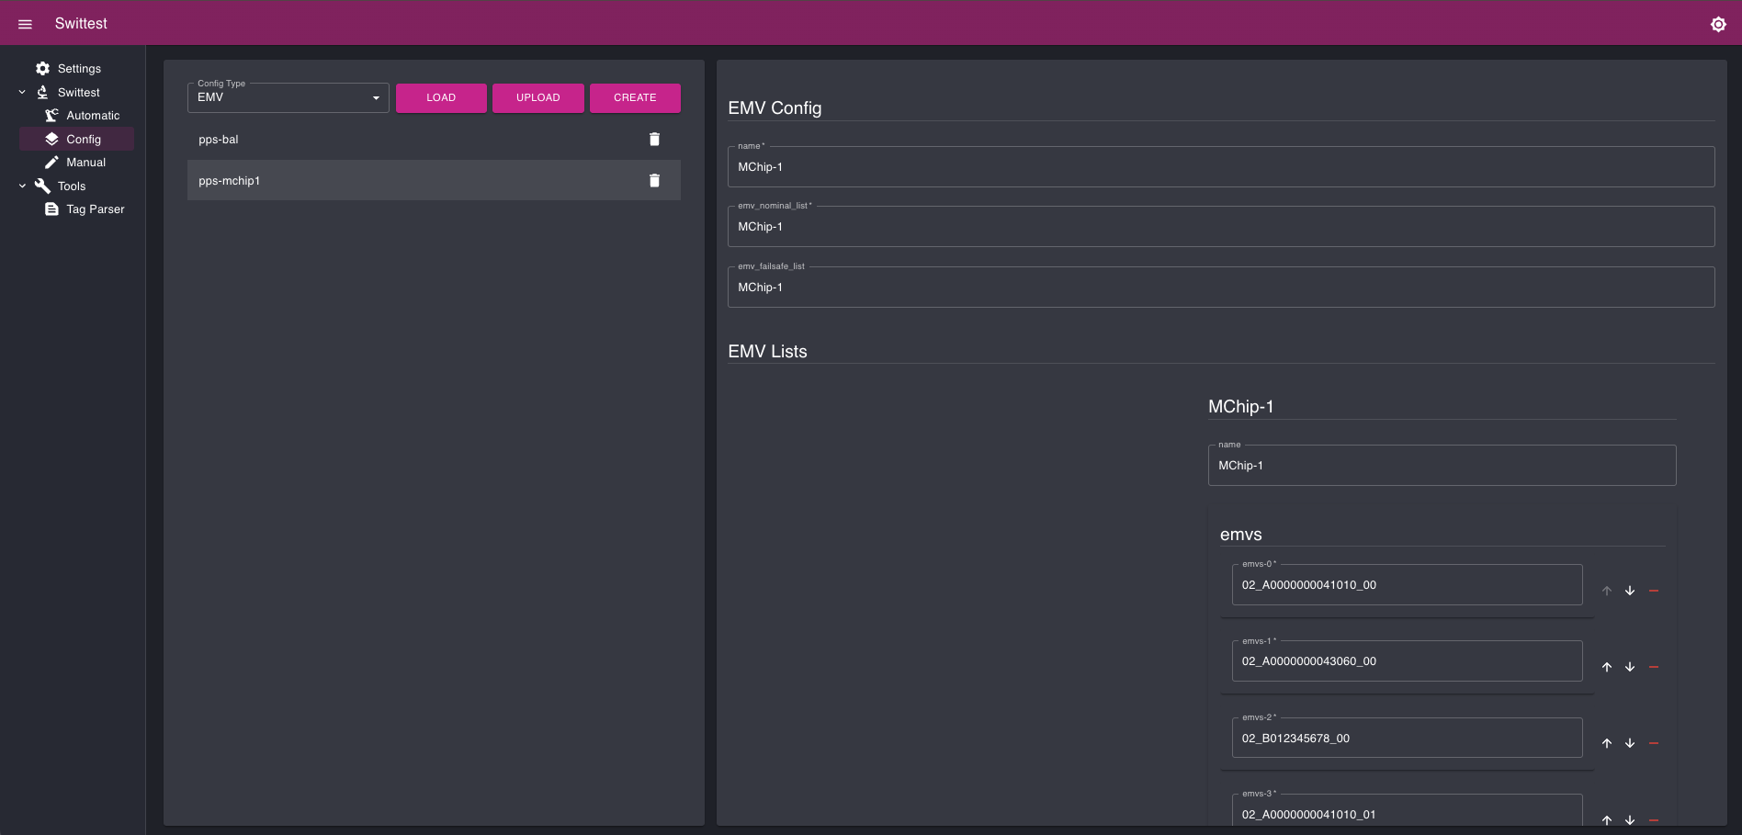The width and height of the screenshot is (1742, 835).
Task: Collapse the Swittest tree section
Action: [22, 92]
